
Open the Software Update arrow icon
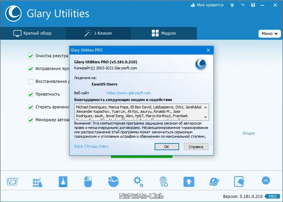pyautogui.click(x=189, y=181)
